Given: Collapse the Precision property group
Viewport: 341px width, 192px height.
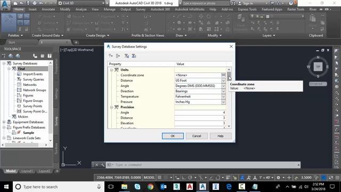Looking at the screenshot, I should coord(111,107).
